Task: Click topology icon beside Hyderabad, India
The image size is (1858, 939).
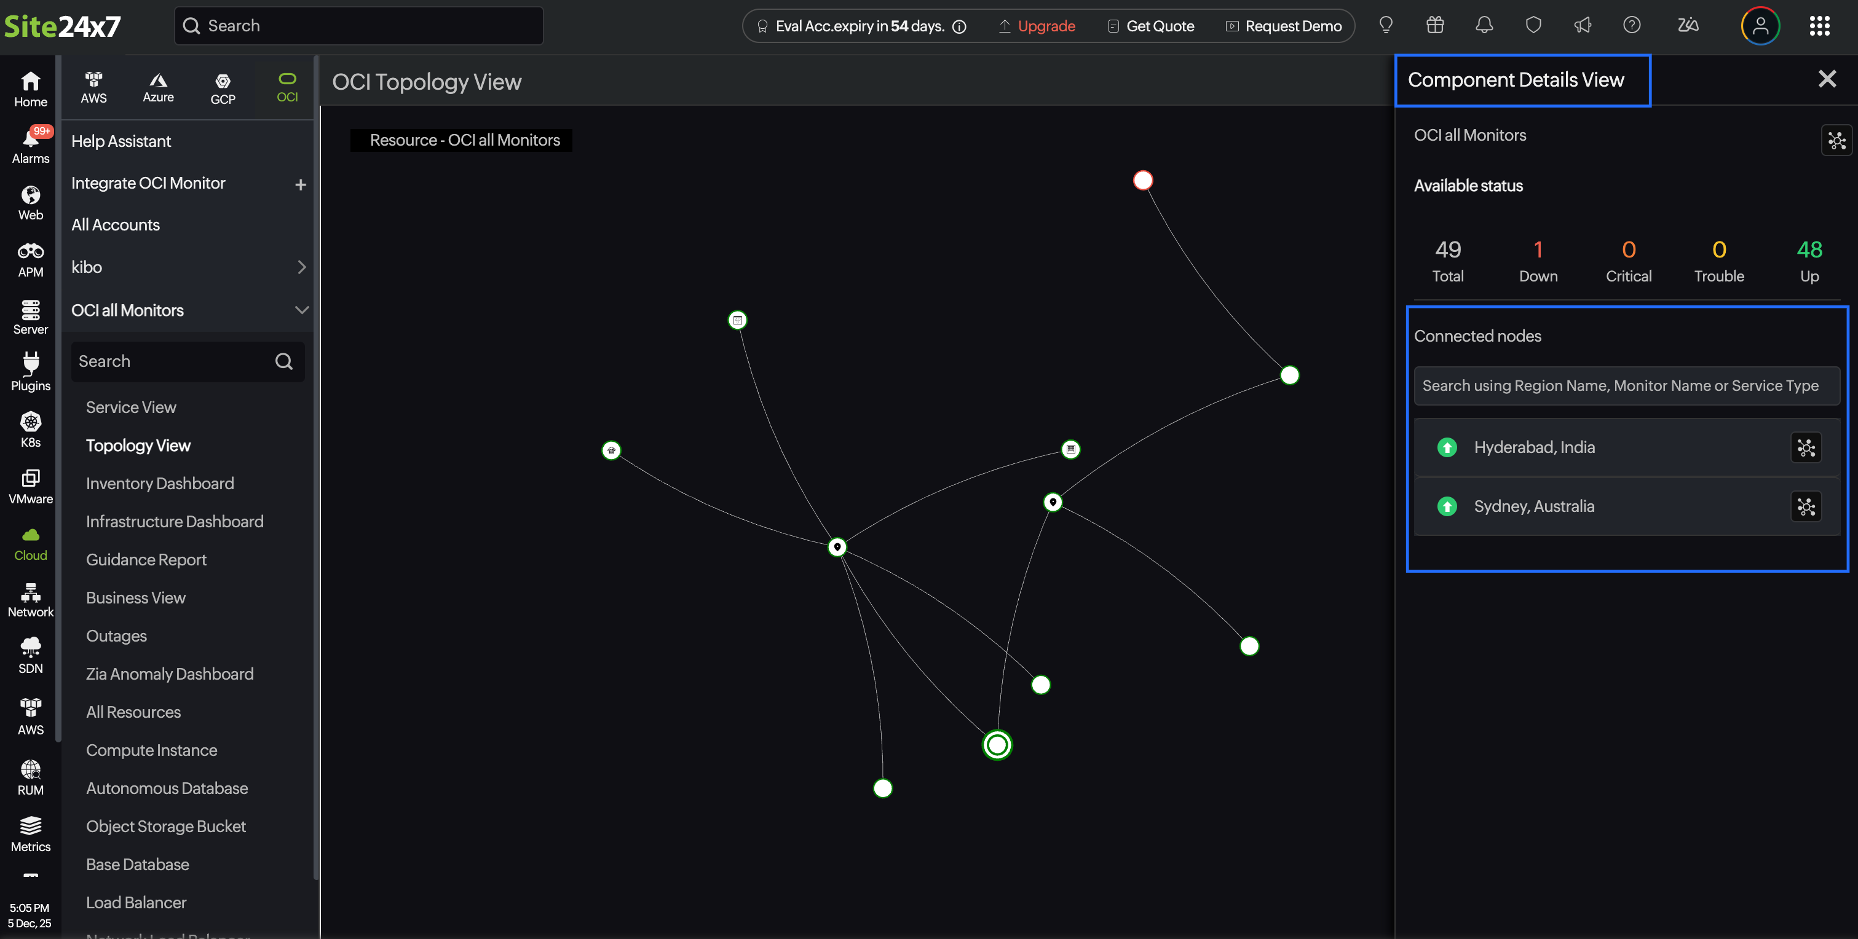Action: pos(1805,448)
